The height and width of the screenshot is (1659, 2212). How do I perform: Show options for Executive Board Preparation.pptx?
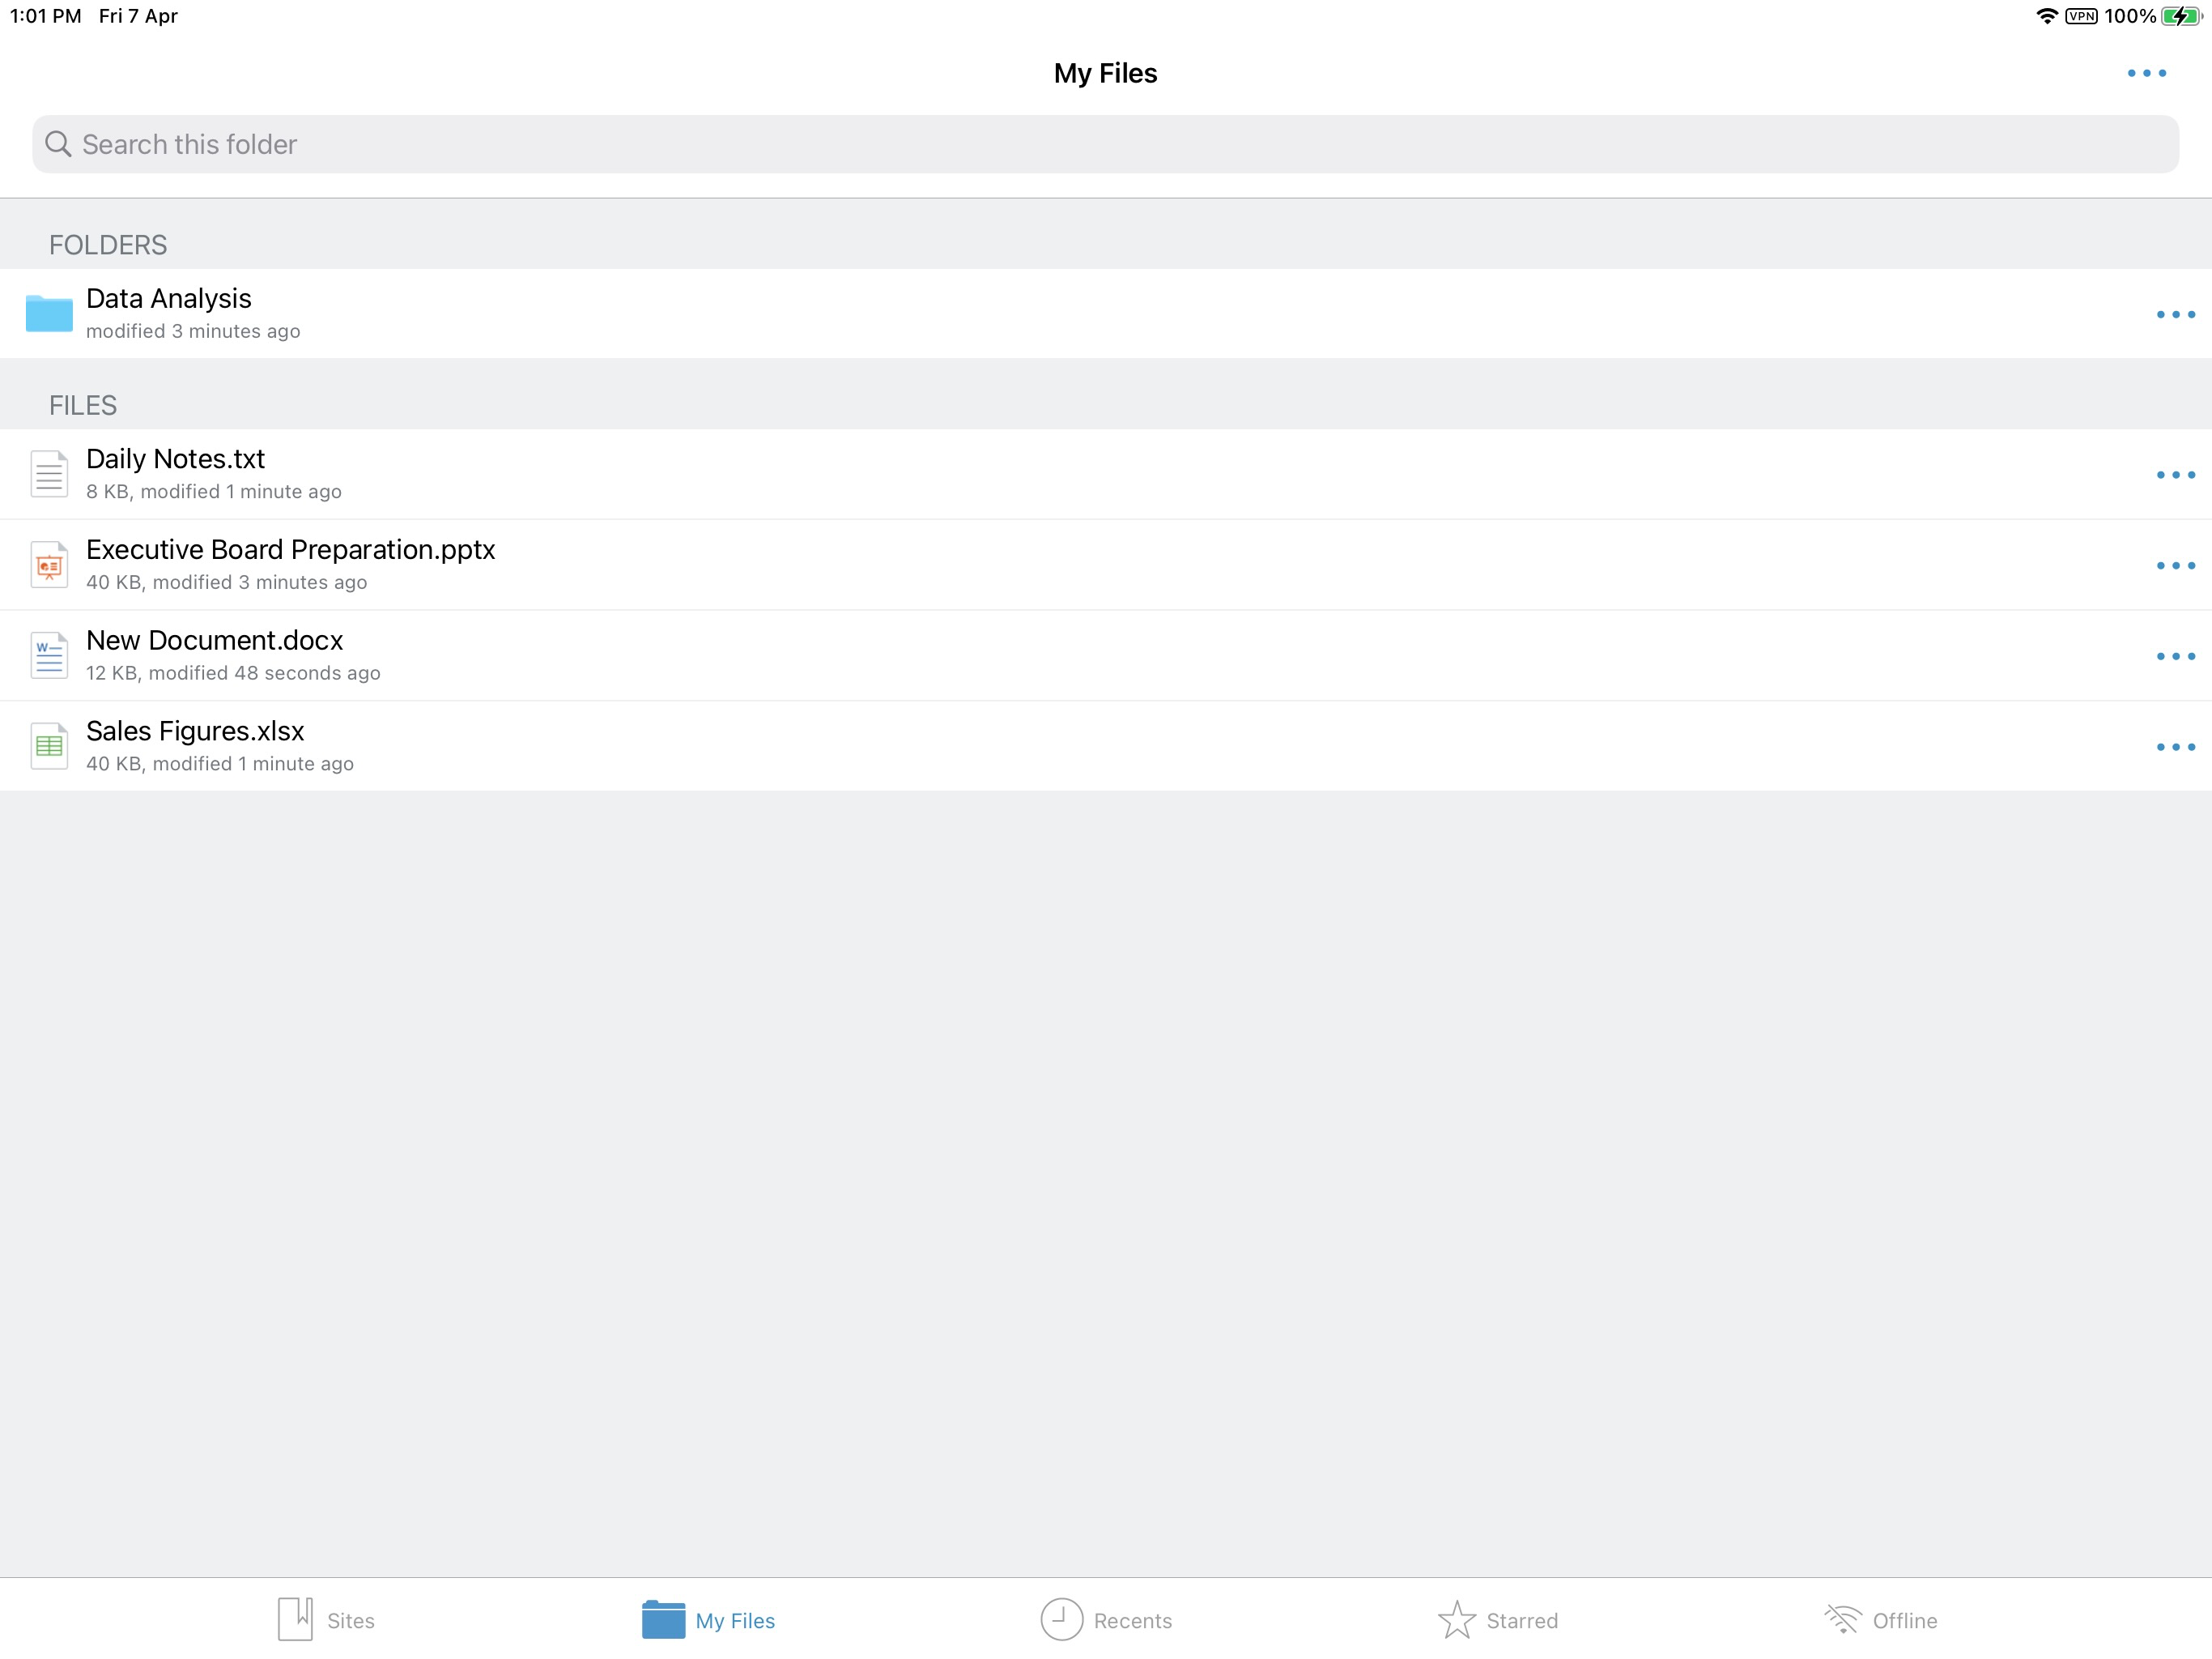[x=2175, y=565]
